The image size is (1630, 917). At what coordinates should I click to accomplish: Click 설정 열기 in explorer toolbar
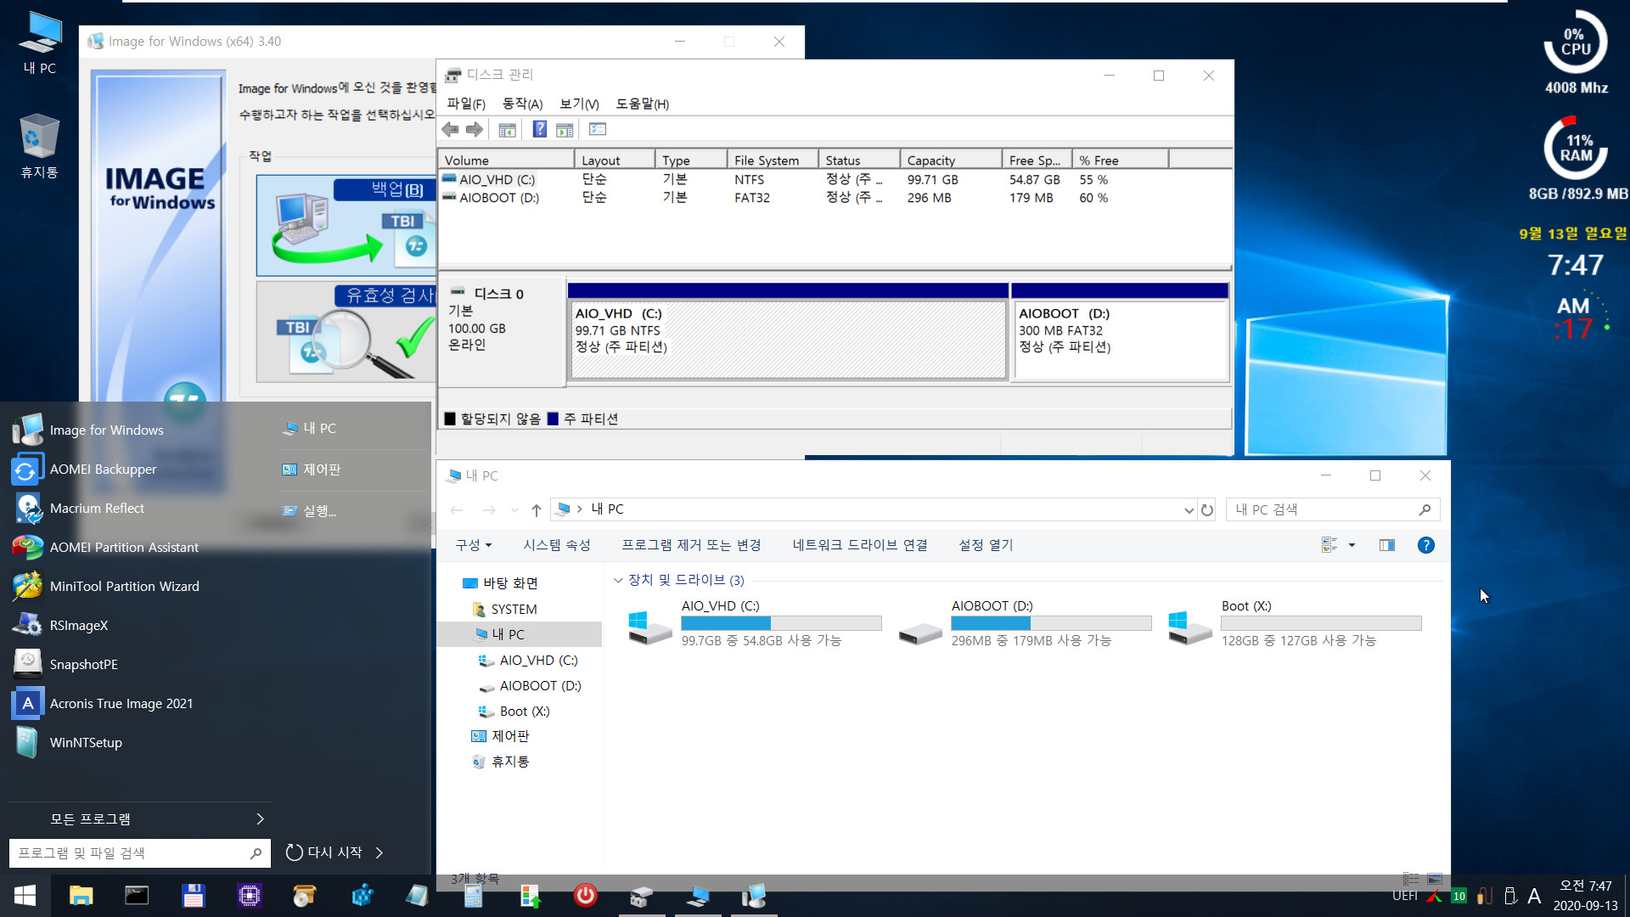(986, 545)
